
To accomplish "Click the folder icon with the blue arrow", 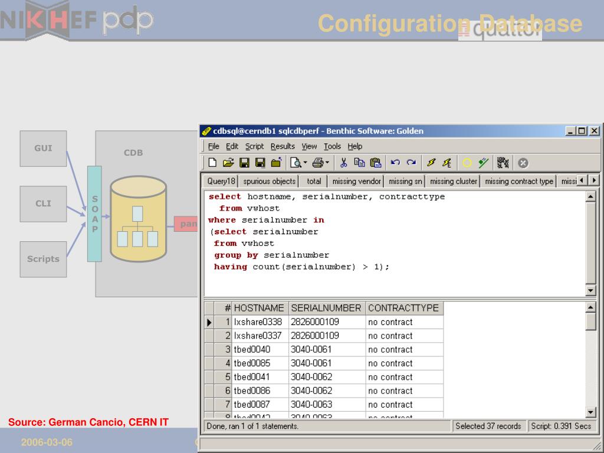I will [x=276, y=163].
